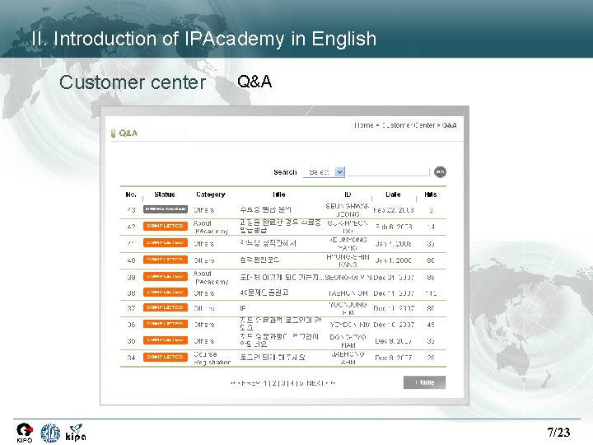Click the Write button
Screen dimensions: 593x445
tap(424, 382)
